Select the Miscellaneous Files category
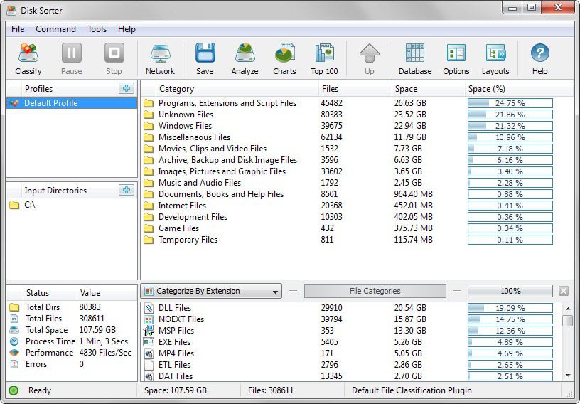 click(357, 137)
